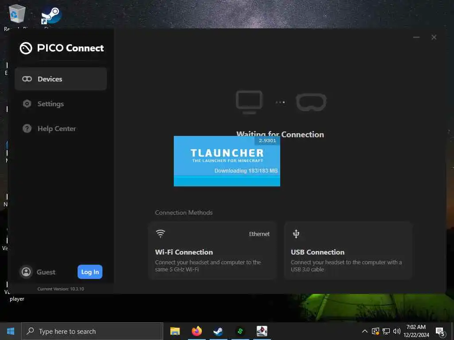Click the TLauncher splash logo

(227, 155)
